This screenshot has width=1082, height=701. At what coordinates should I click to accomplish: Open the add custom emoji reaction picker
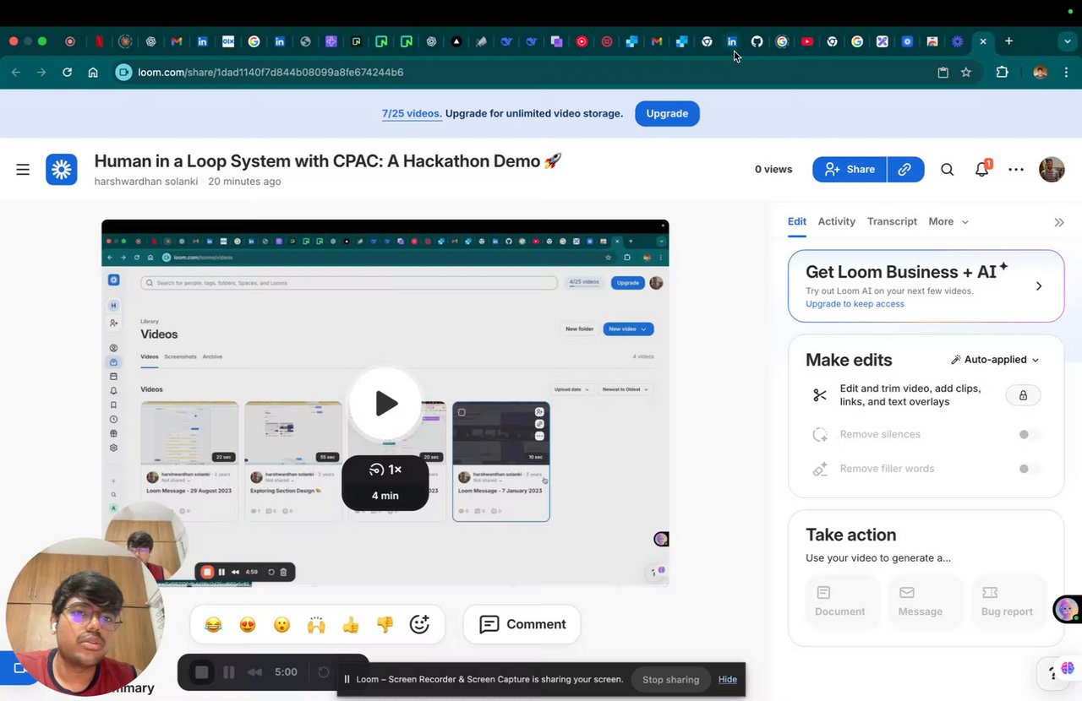coord(419,625)
